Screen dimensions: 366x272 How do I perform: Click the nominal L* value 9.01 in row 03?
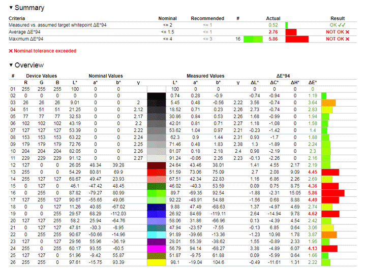click(75, 103)
